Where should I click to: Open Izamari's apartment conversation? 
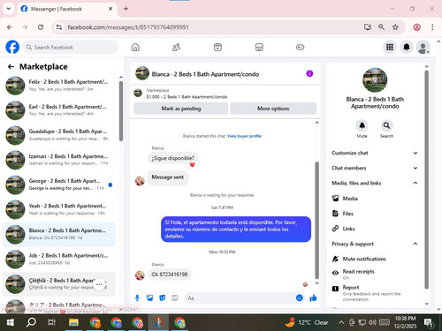pos(59,160)
